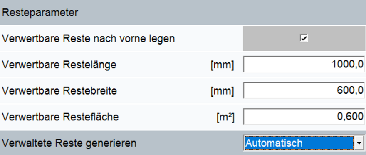The width and height of the screenshot is (366, 155).
Task: Click the [mm] unit beside Restelänge
Action: [222, 65]
